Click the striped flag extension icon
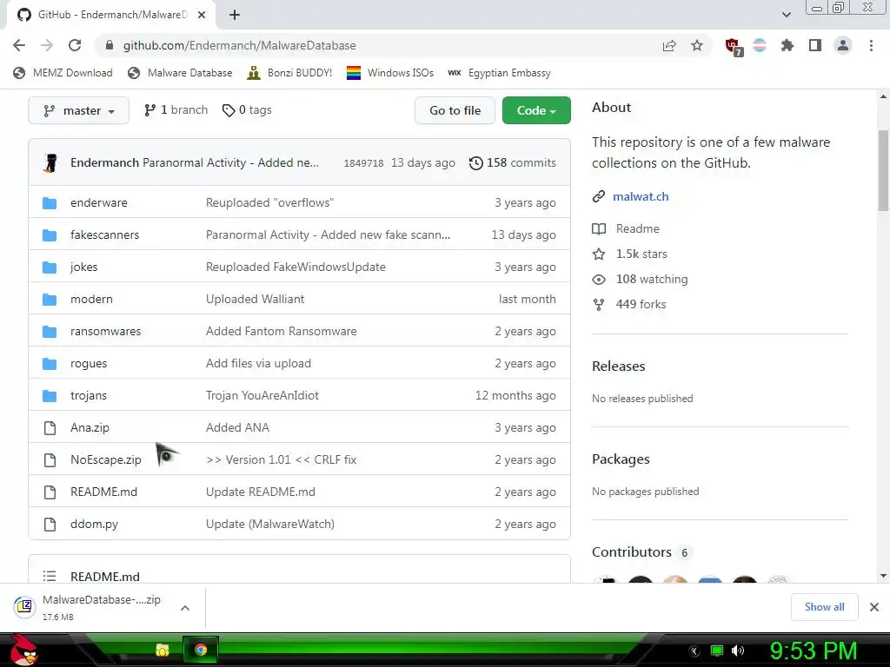Screen dimensions: 890x667 (x=760, y=45)
